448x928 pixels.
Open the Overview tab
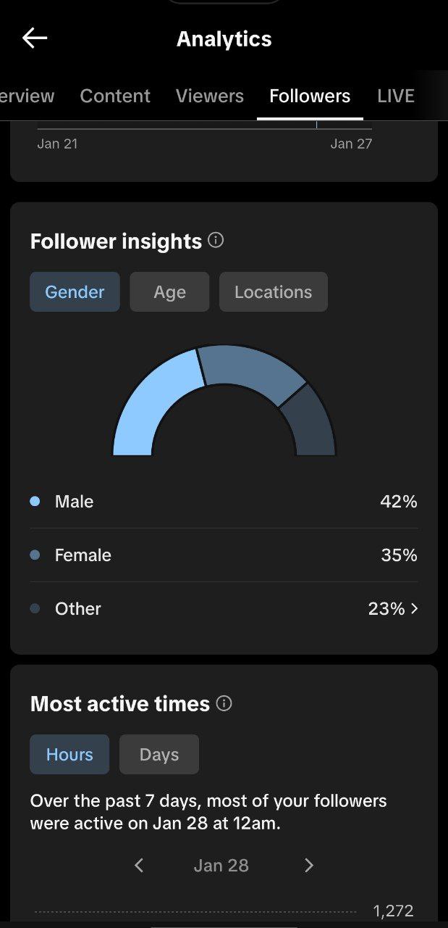(x=26, y=96)
